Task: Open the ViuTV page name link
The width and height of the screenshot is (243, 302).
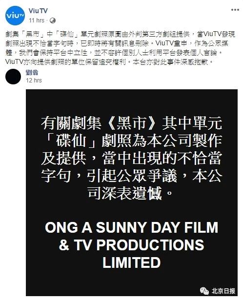Action: (38, 11)
